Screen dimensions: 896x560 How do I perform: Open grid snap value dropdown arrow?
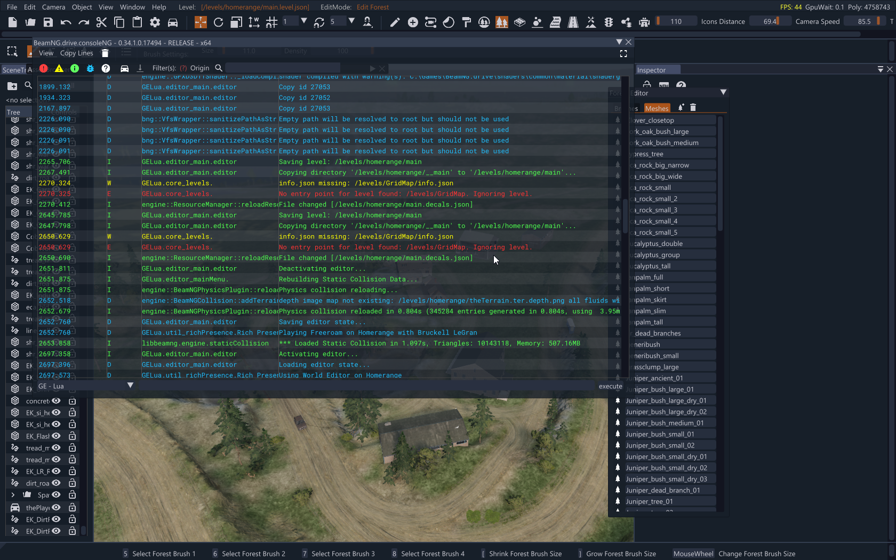click(x=304, y=21)
